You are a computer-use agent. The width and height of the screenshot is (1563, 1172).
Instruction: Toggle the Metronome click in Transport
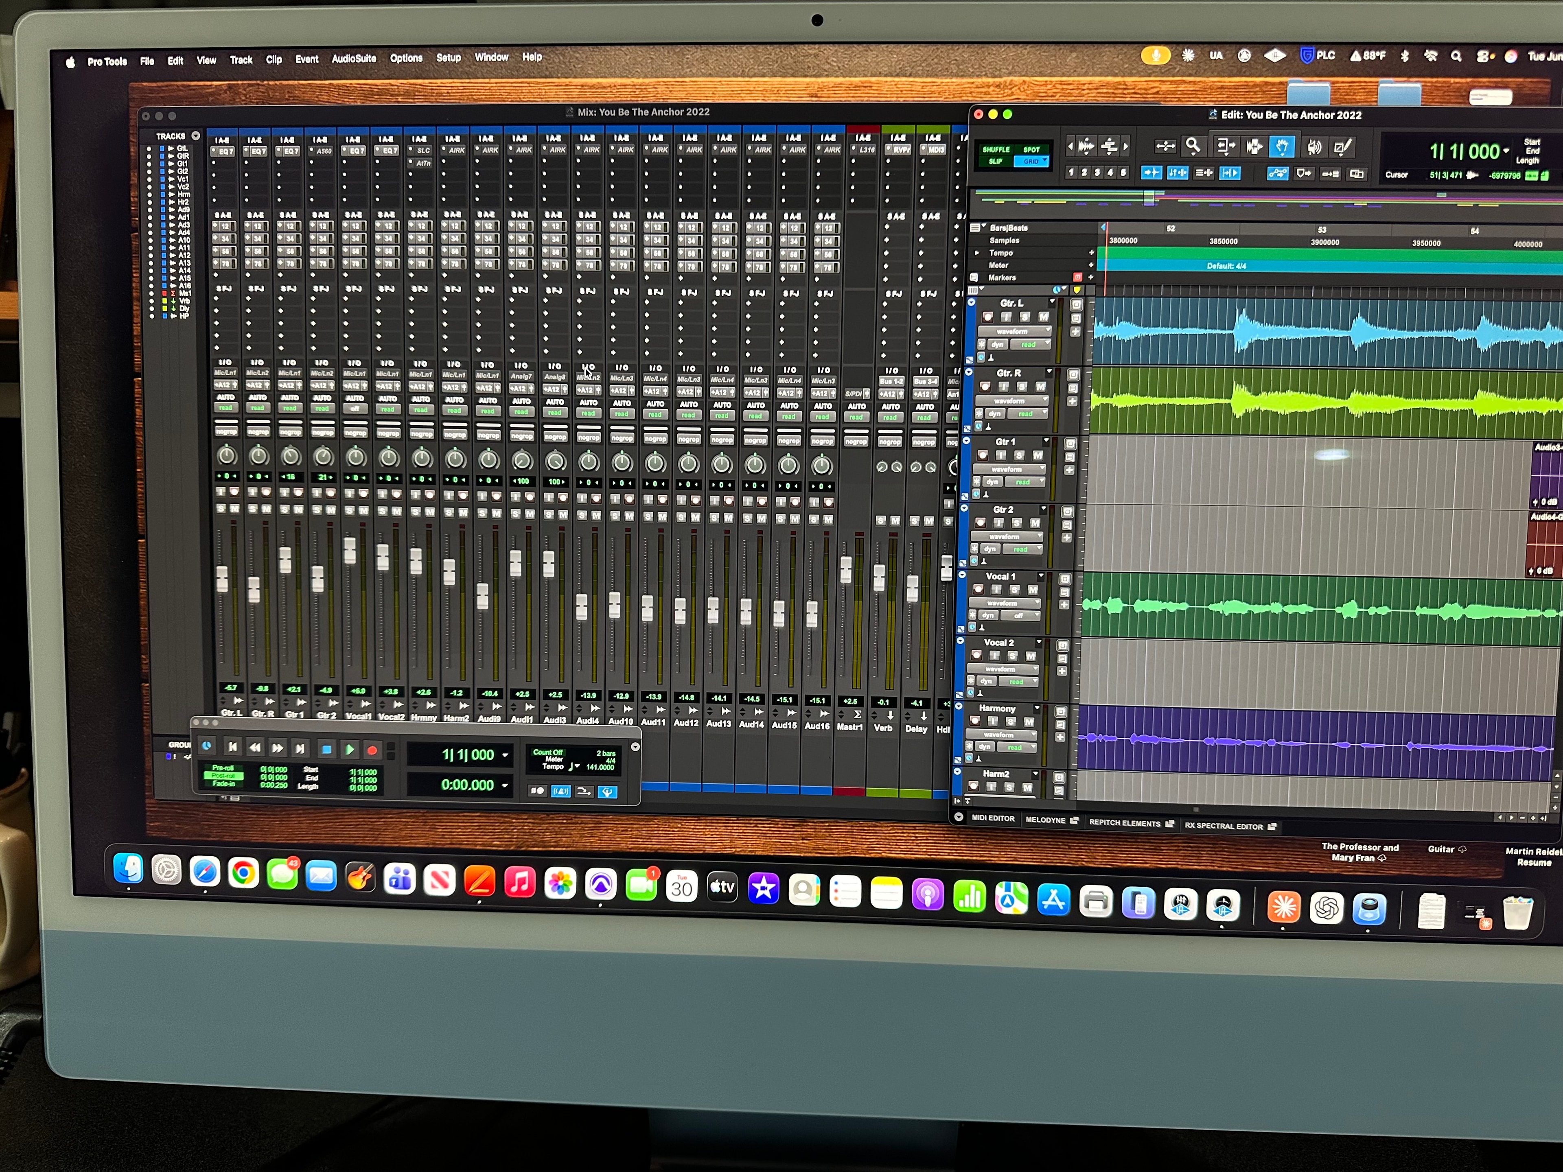tap(561, 791)
